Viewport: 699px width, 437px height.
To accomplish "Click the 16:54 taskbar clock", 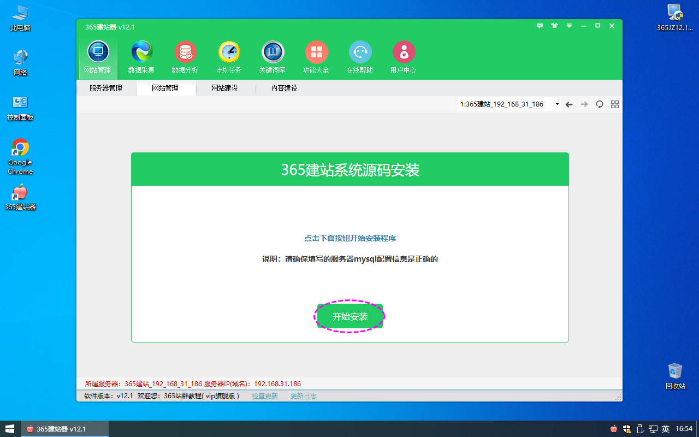I will point(684,429).
